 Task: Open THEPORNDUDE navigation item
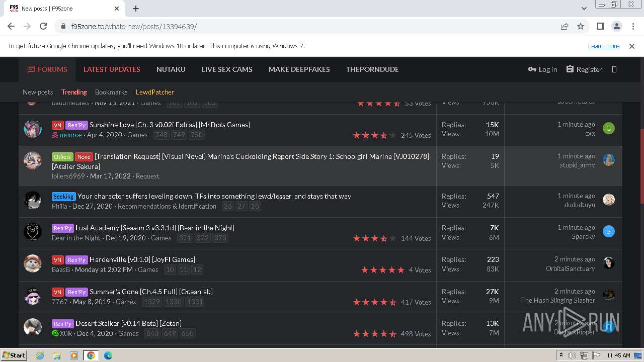(372, 69)
